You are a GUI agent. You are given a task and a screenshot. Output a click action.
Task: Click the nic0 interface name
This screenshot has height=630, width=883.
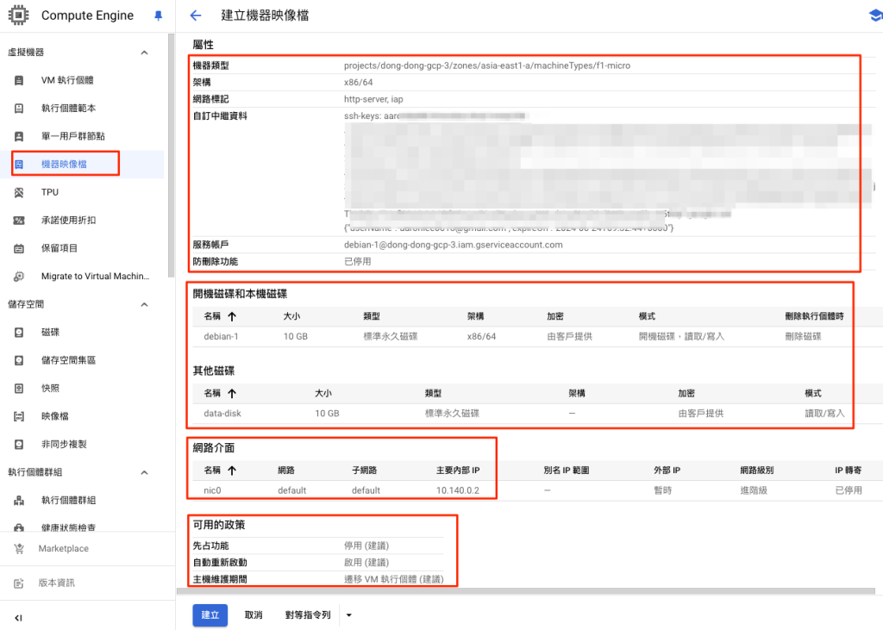[212, 490]
